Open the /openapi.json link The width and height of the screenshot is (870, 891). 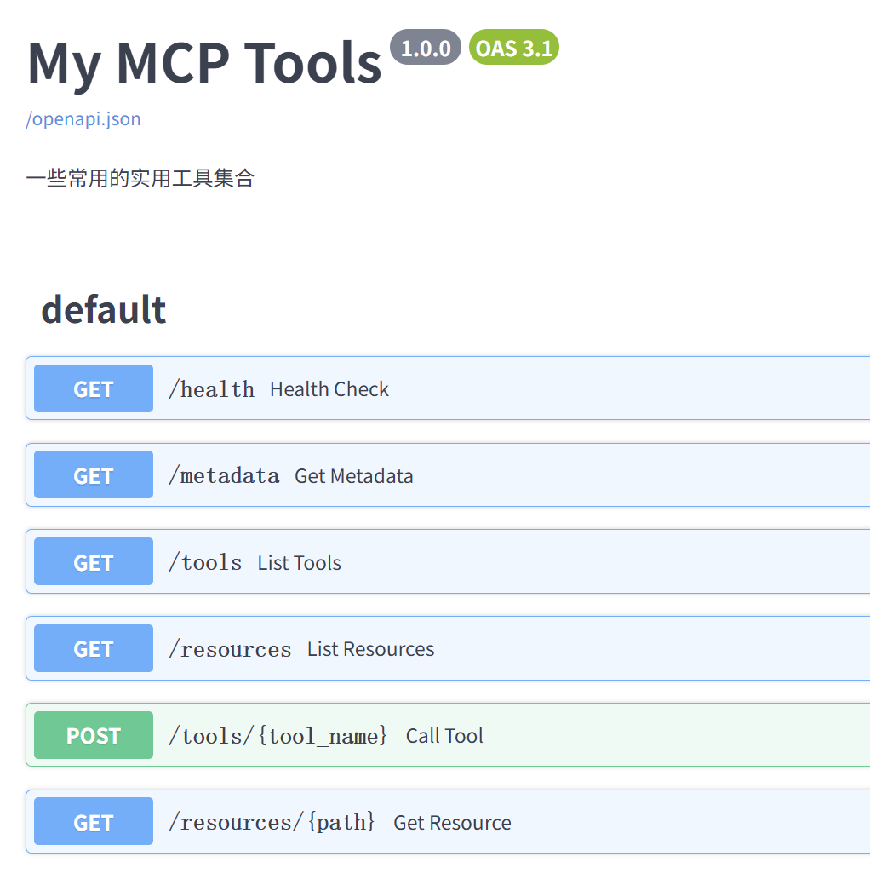pyautogui.click(x=83, y=118)
